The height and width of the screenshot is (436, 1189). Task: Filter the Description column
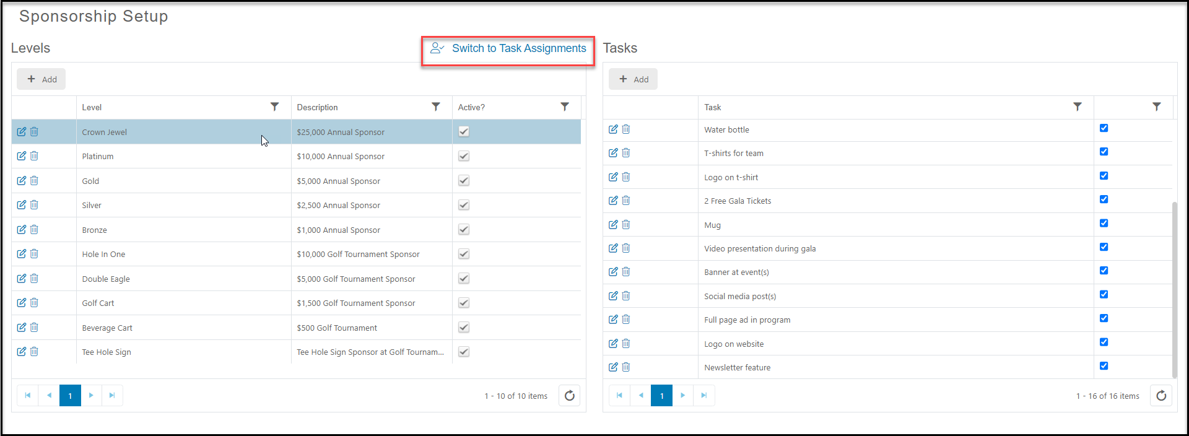click(x=436, y=107)
